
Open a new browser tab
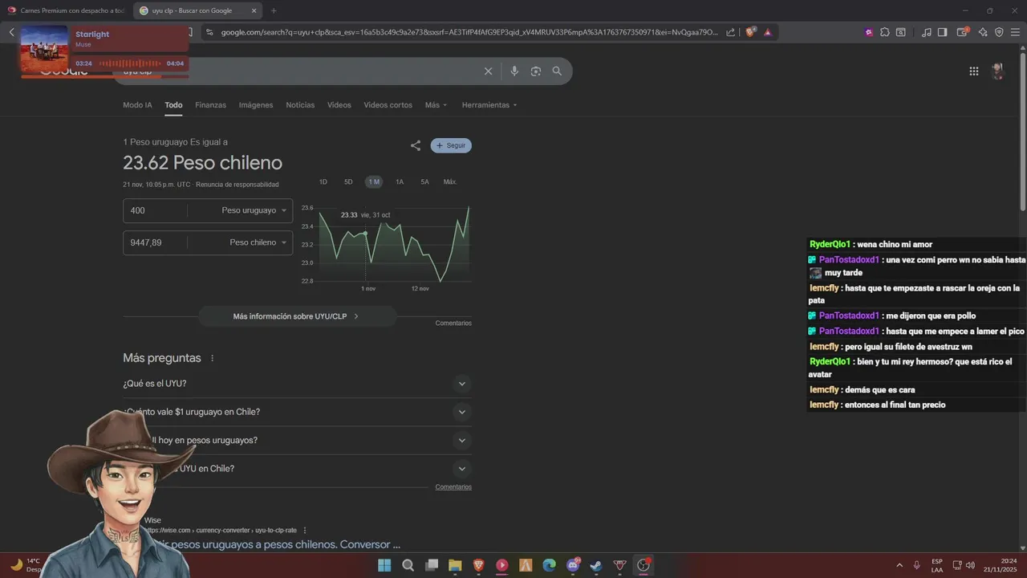click(x=274, y=10)
